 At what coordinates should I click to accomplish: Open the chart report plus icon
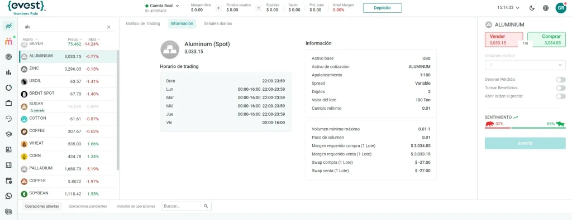coord(9,149)
